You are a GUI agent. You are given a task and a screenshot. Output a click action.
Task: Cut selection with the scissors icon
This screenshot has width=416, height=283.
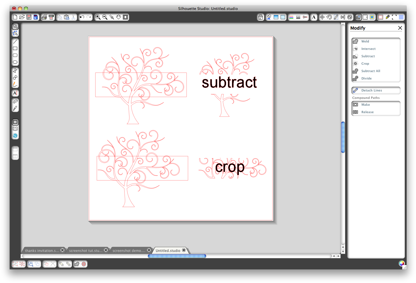[73, 17]
